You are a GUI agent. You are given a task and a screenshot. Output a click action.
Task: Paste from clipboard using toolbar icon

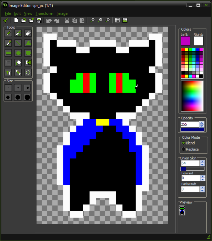tap(82, 20)
